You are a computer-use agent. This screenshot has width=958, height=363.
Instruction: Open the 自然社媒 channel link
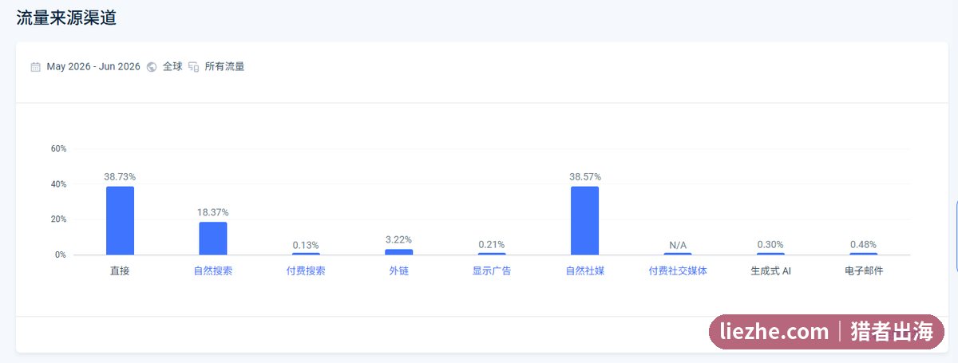(x=585, y=271)
